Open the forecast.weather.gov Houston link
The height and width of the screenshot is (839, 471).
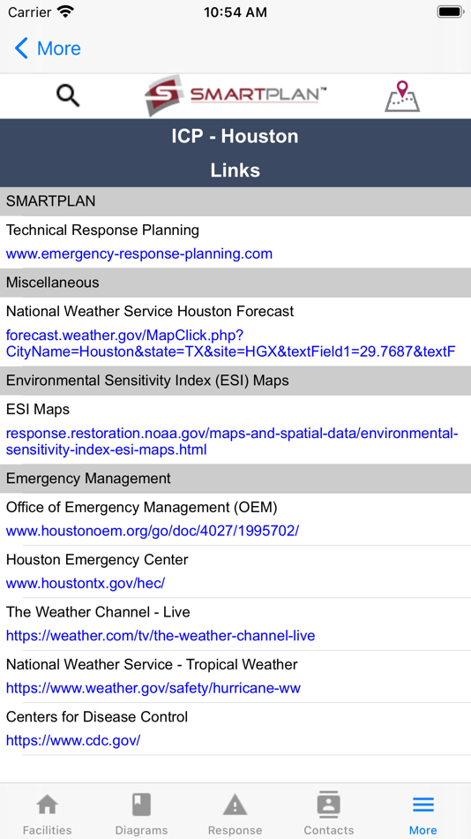tap(230, 344)
